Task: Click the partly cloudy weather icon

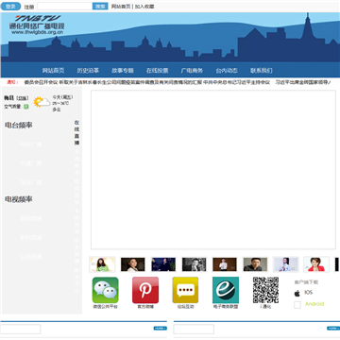Action: [42, 102]
